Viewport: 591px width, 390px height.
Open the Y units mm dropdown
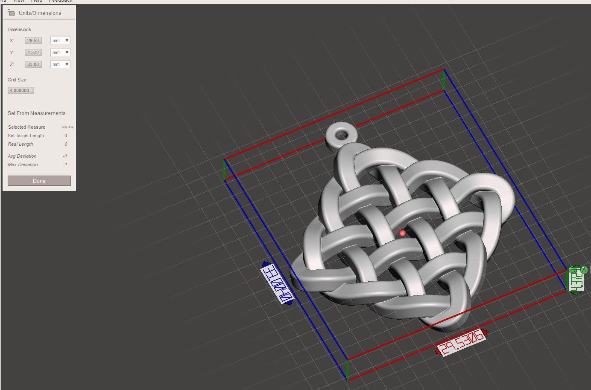click(x=60, y=52)
